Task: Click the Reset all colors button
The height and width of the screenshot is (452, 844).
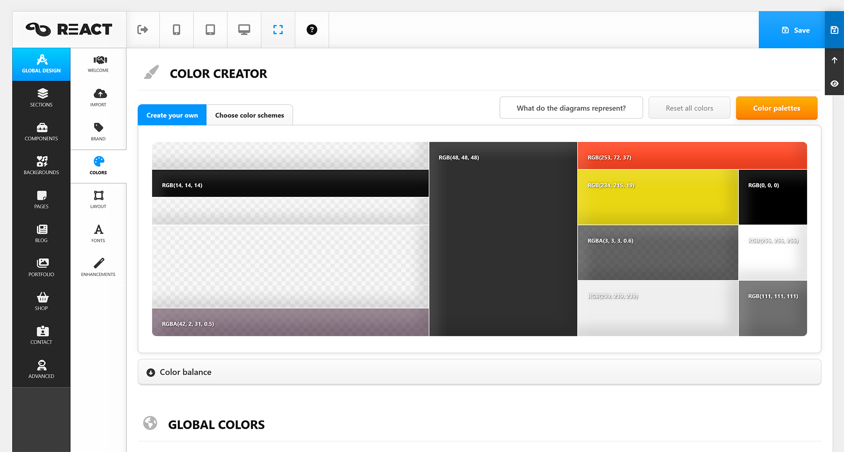Action: (689, 108)
